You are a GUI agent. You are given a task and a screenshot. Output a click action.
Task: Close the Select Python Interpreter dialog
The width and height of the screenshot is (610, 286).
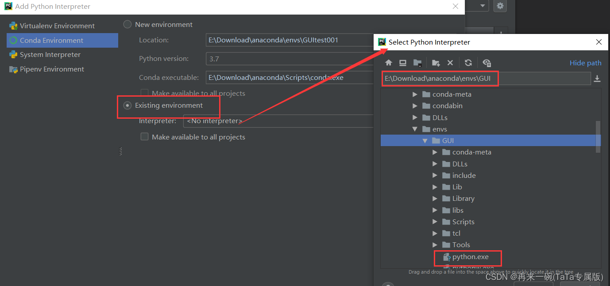pos(598,42)
